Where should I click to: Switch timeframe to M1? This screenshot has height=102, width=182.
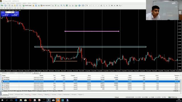pyautogui.click(x=2, y=8)
